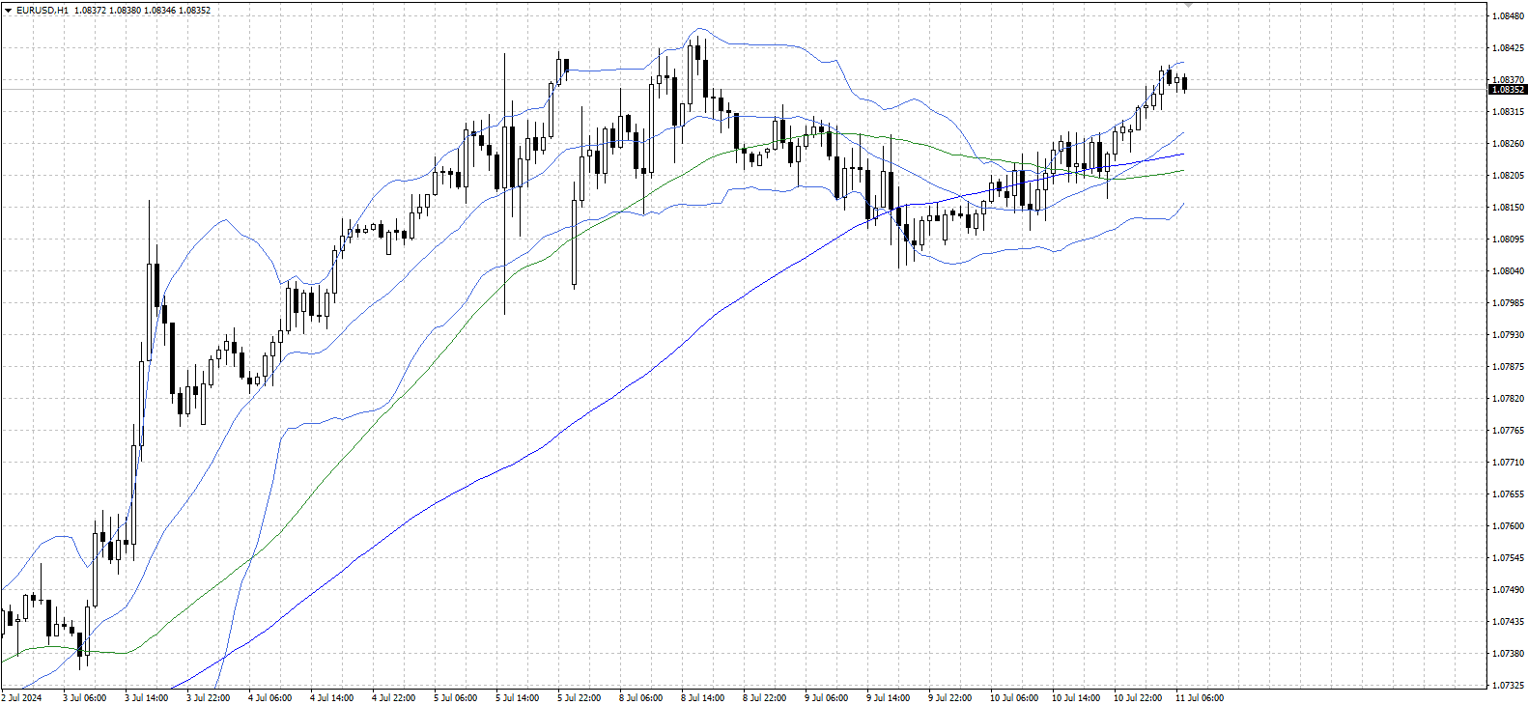
Task: Click the 1.07985 price scale label
Action: (x=1509, y=302)
